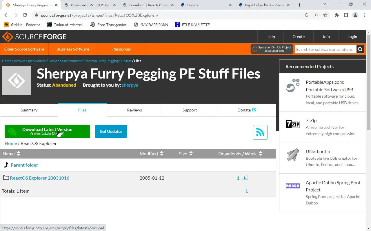The image size is (371, 231).
Task: Click the UNetbootin project icon
Action: point(293,155)
